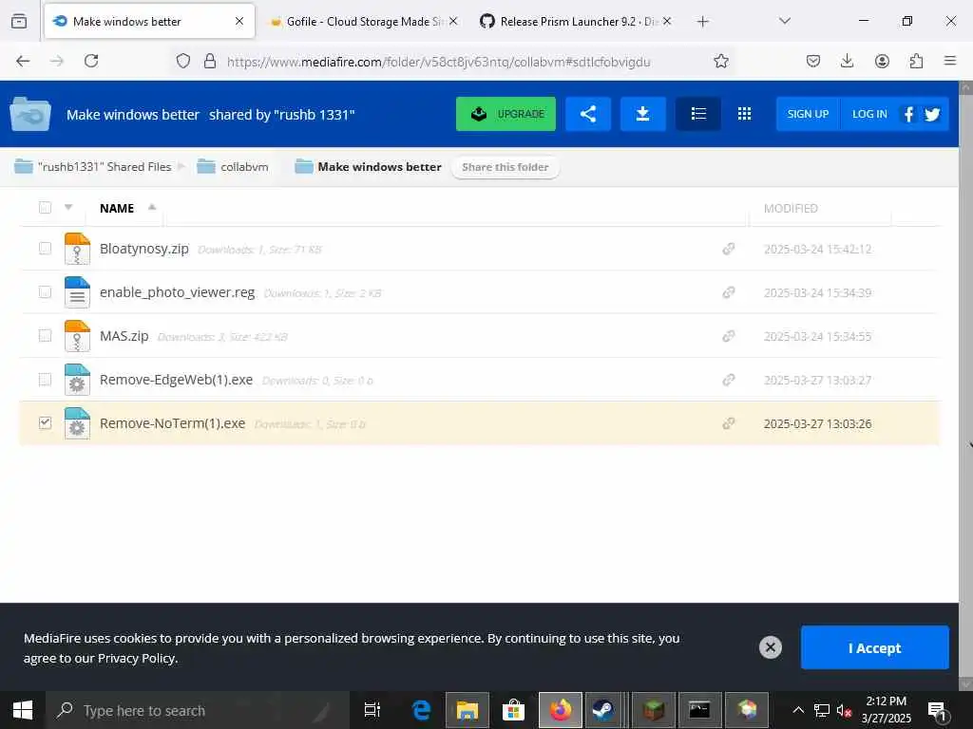Image resolution: width=973 pixels, height=729 pixels.
Task: Open the MAS.zip file link
Action: coord(124,336)
